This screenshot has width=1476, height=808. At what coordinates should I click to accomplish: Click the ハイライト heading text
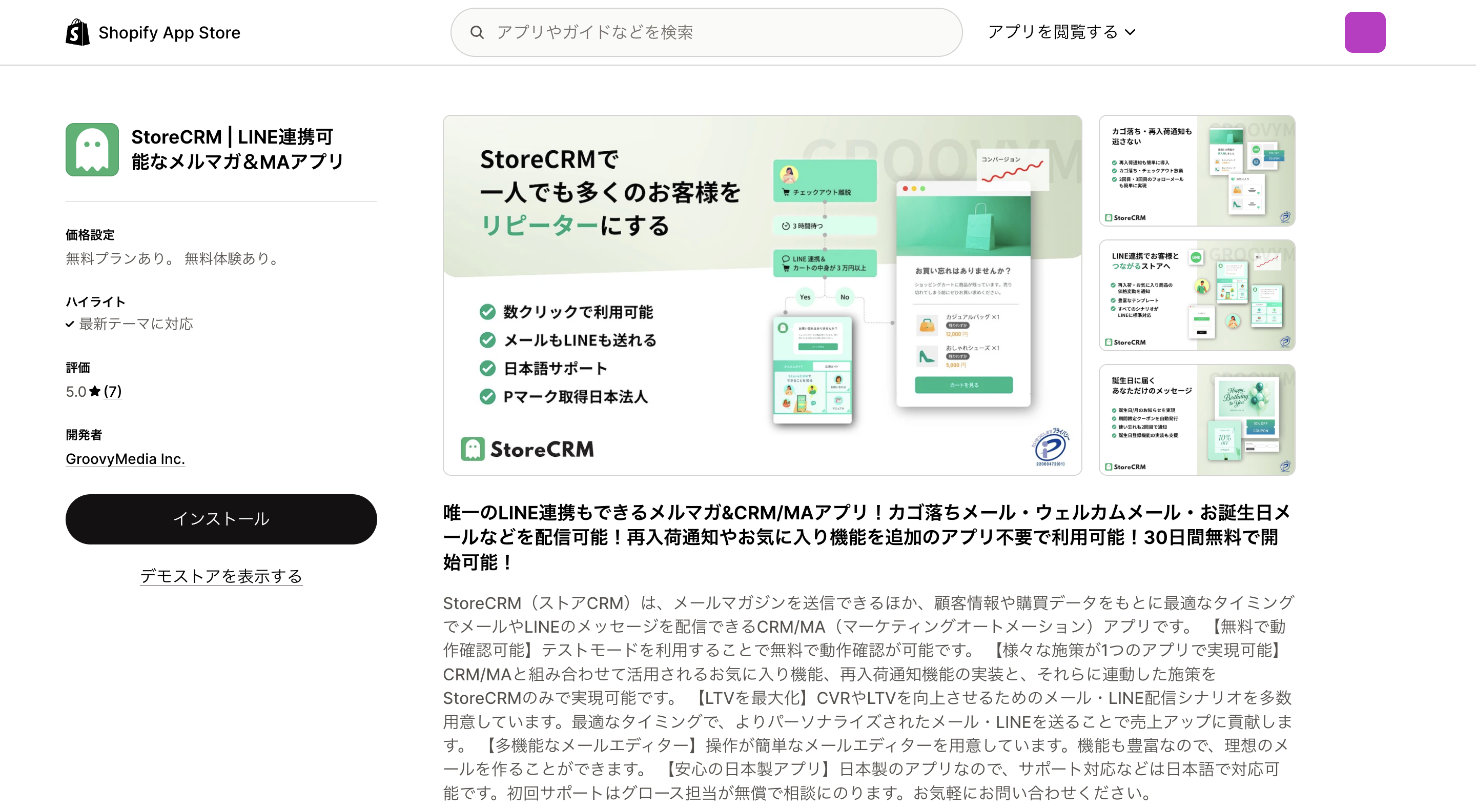pyautogui.click(x=95, y=302)
